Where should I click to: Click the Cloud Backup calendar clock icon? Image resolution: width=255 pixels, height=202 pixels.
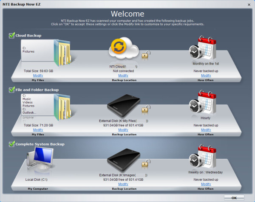pyautogui.click(x=203, y=48)
